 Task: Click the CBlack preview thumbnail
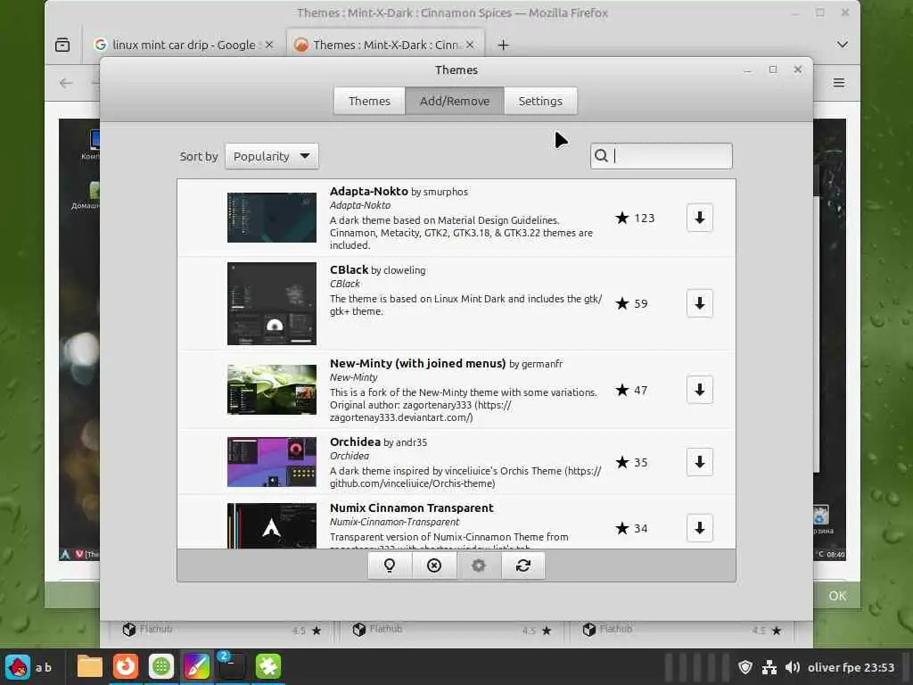pyautogui.click(x=272, y=303)
